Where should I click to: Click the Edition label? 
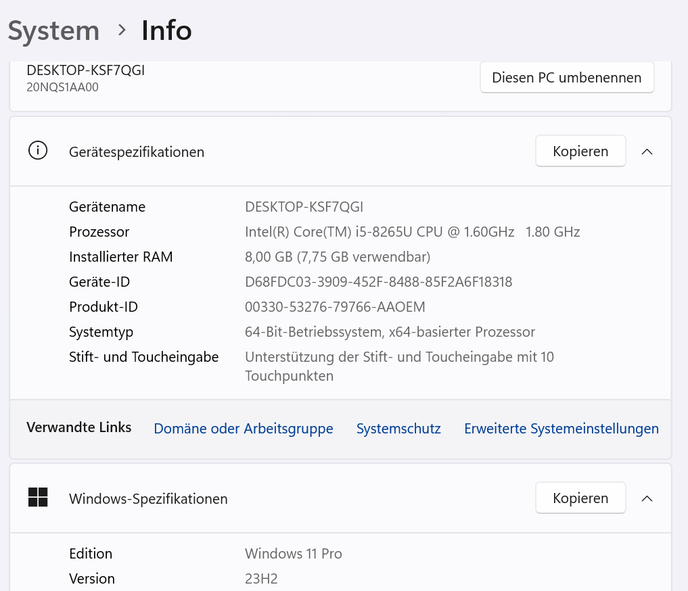pos(91,553)
